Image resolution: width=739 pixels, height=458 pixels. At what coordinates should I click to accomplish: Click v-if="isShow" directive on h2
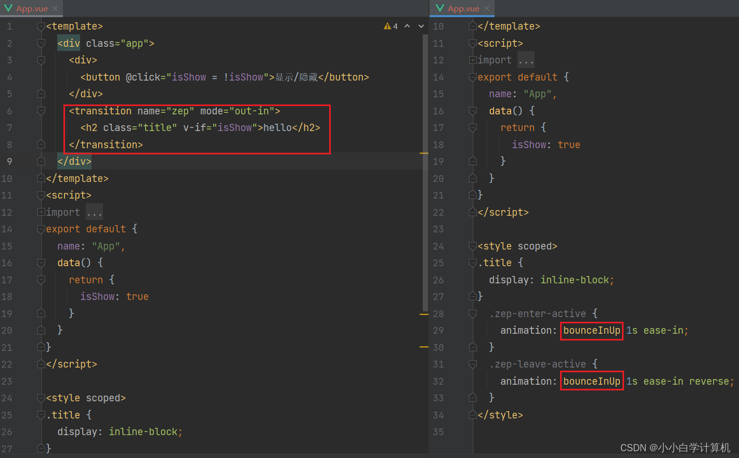pyautogui.click(x=220, y=128)
